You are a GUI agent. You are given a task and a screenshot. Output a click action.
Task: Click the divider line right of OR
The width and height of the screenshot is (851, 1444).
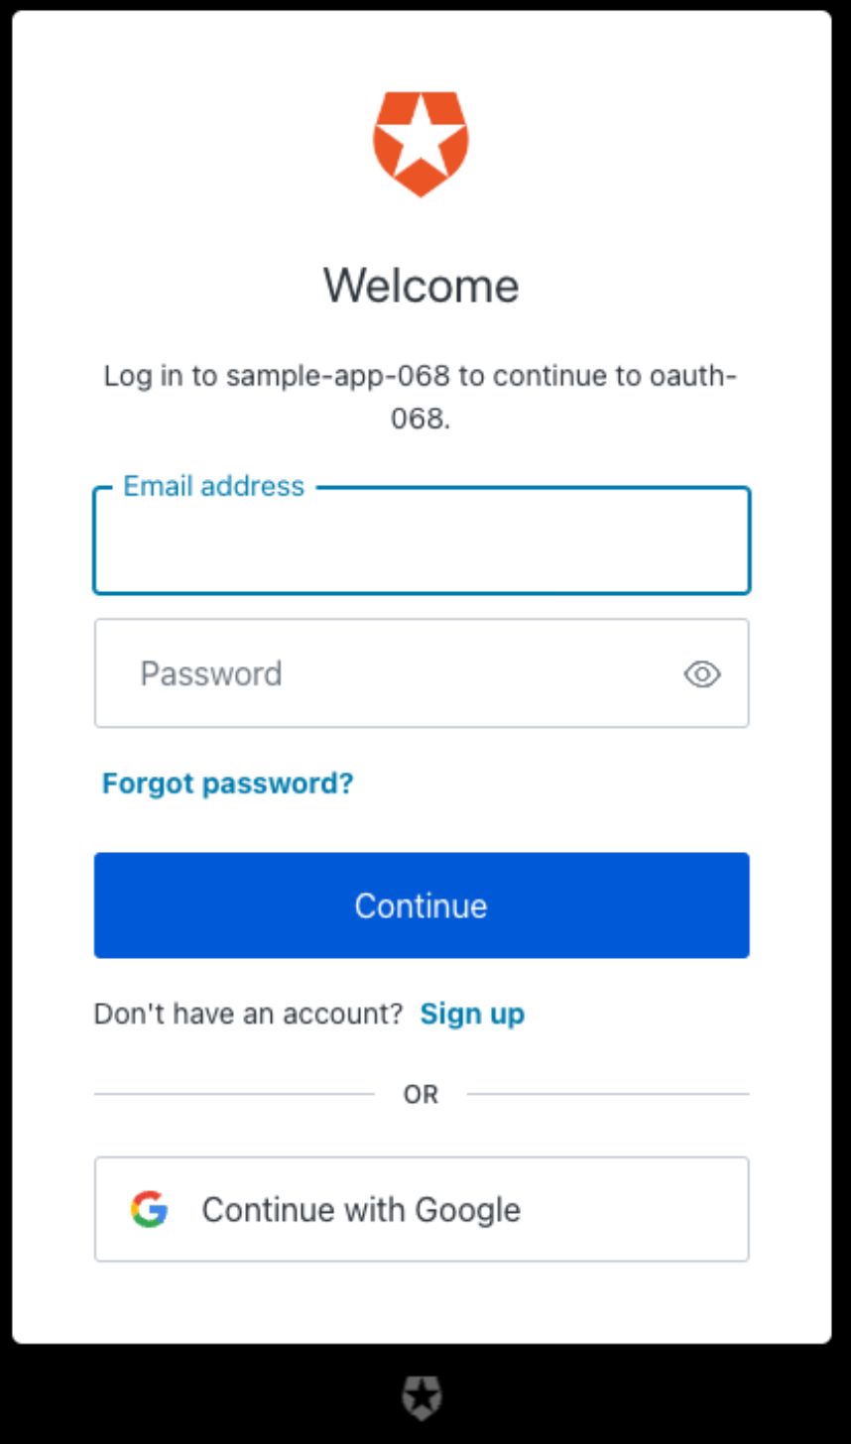pos(607,1095)
